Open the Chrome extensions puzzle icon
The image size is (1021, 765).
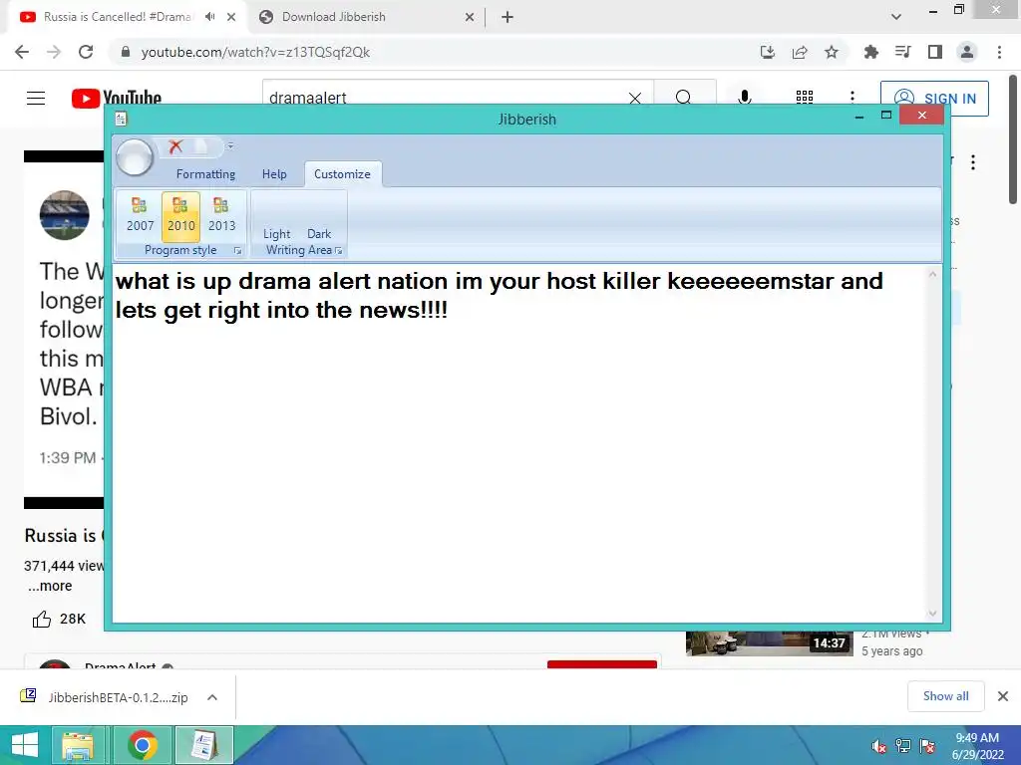(870, 52)
